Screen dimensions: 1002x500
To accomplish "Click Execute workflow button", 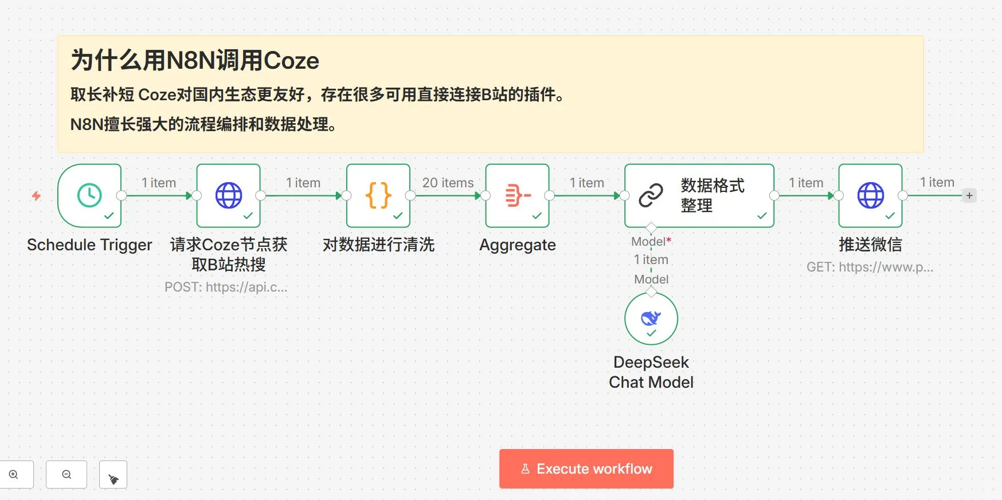I will coord(586,468).
